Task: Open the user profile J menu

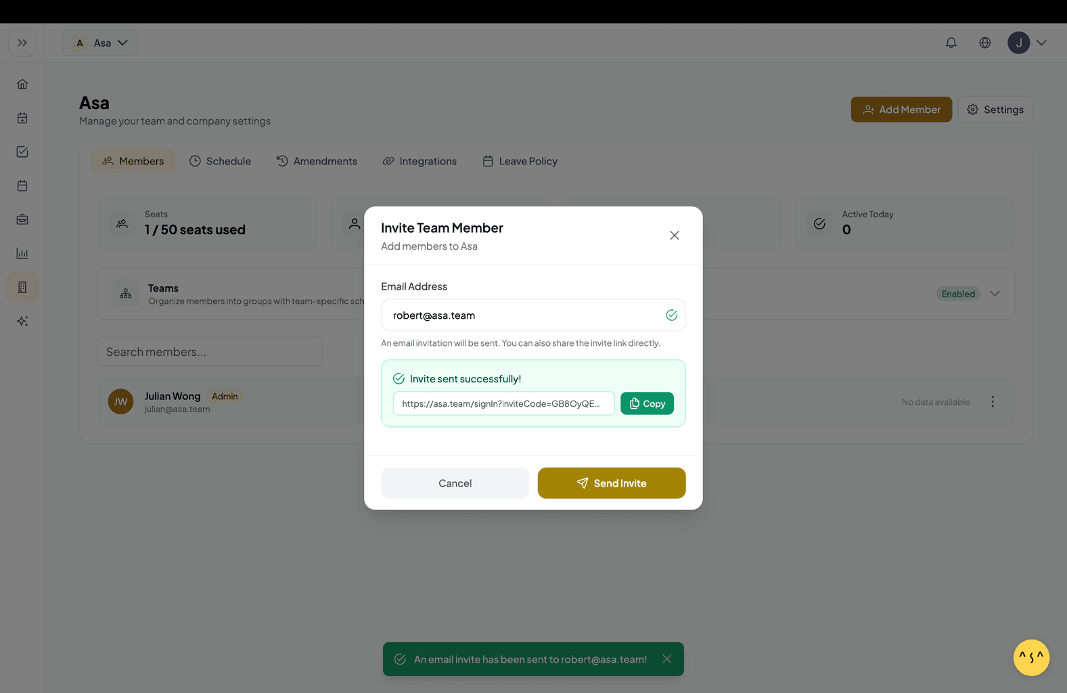Action: tap(1026, 43)
